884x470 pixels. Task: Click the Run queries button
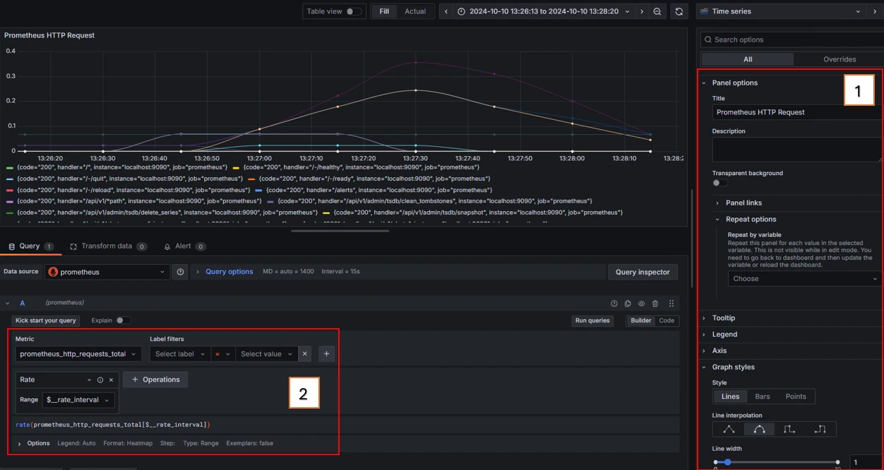click(x=592, y=320)
